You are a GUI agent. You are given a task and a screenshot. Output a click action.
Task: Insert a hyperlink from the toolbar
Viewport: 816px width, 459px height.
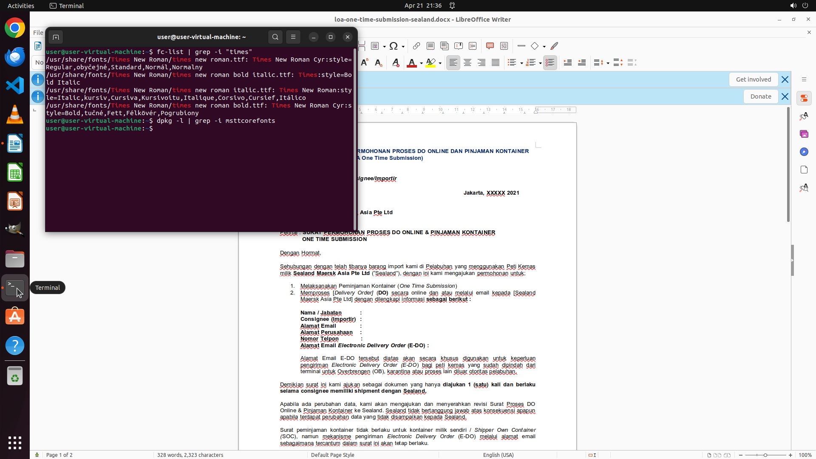pos(416,46)
